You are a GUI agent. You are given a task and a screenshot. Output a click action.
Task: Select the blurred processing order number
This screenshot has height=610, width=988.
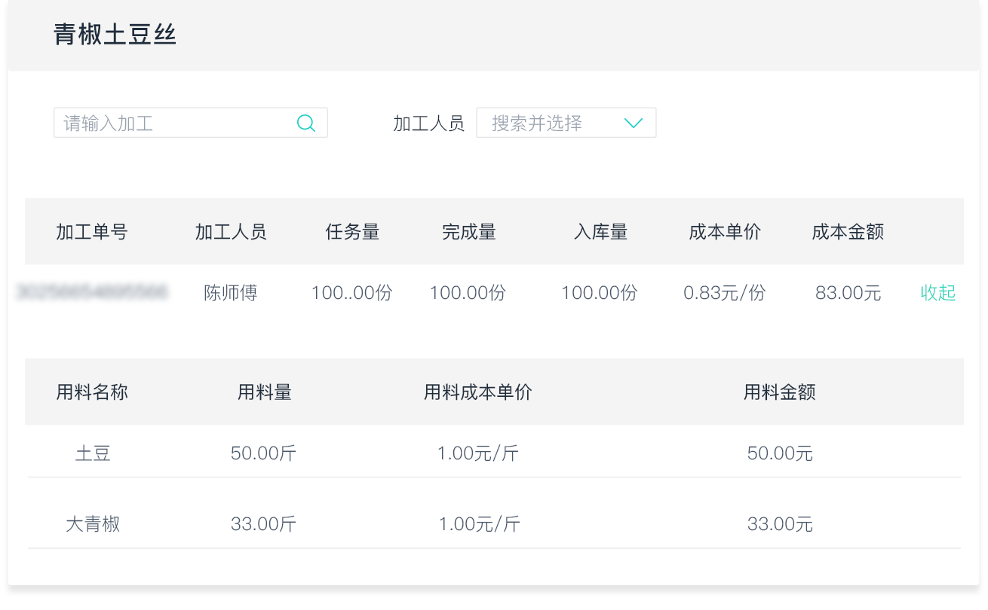[92, 293]
